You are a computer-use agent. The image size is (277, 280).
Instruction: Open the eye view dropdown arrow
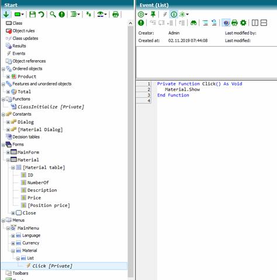coord(105,14)
